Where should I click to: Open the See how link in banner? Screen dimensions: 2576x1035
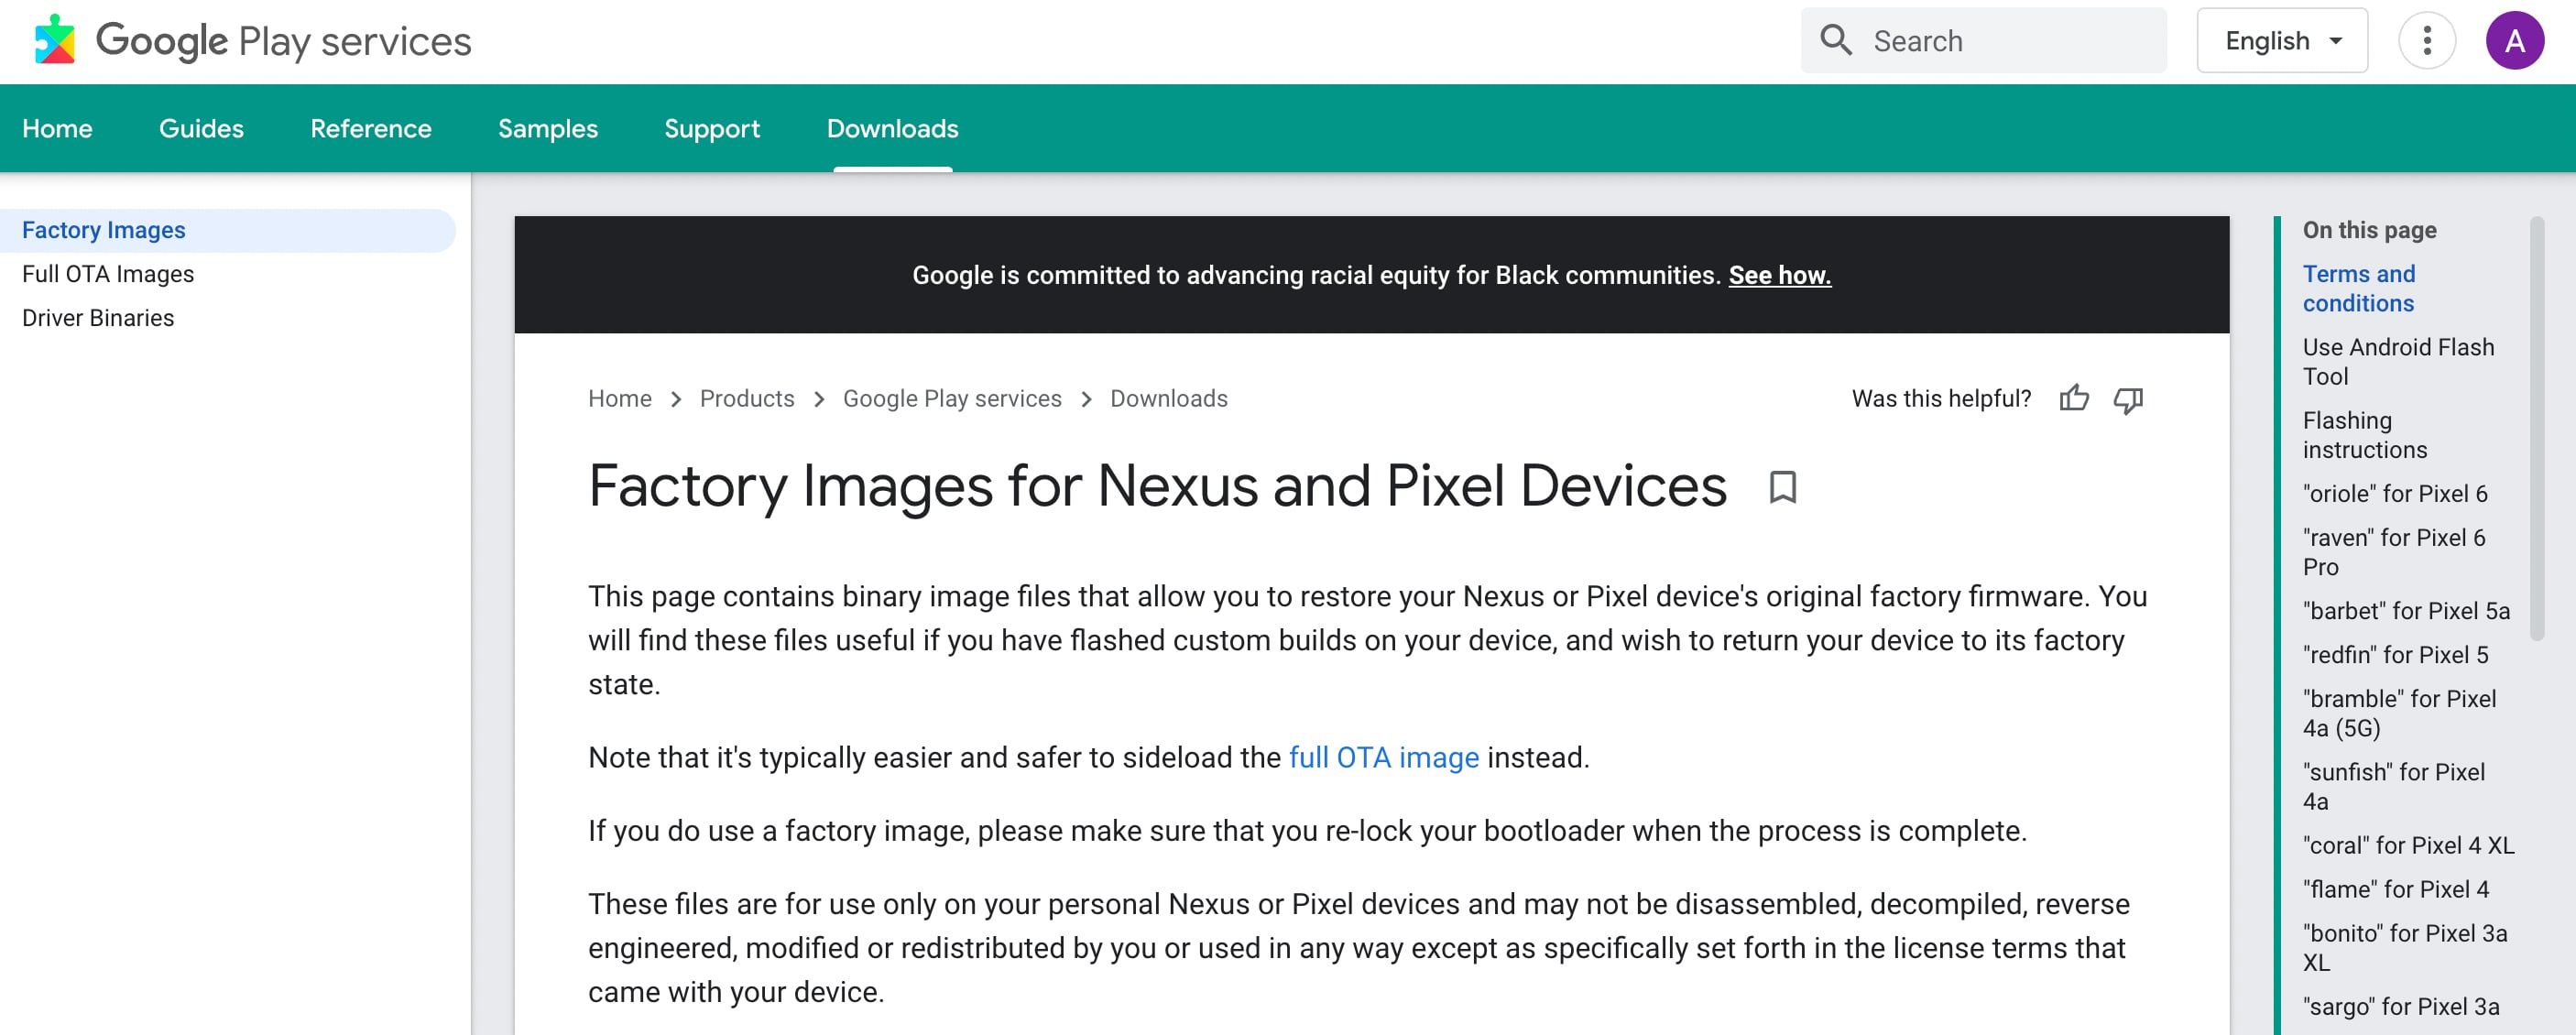click(1781, 275)
